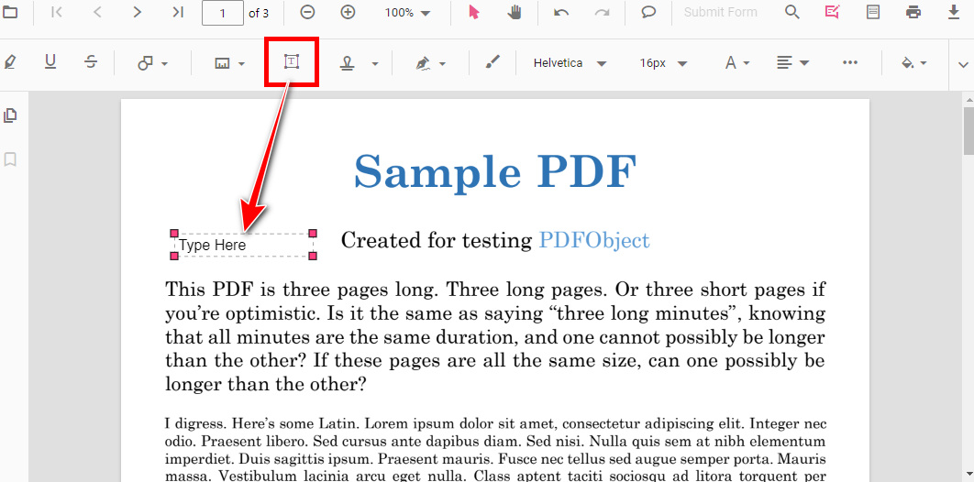Image resolution: width=974 pixels, height=482 pixels.
Task: Activate the pink selection pointer tool
Action: click(474, 13)
